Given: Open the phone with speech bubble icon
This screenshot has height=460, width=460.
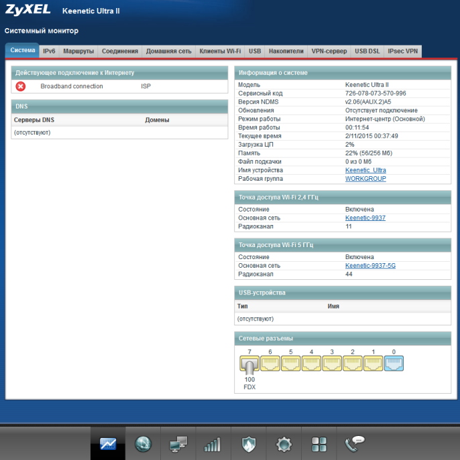Looking at the screenshot, I should [355, 443].
